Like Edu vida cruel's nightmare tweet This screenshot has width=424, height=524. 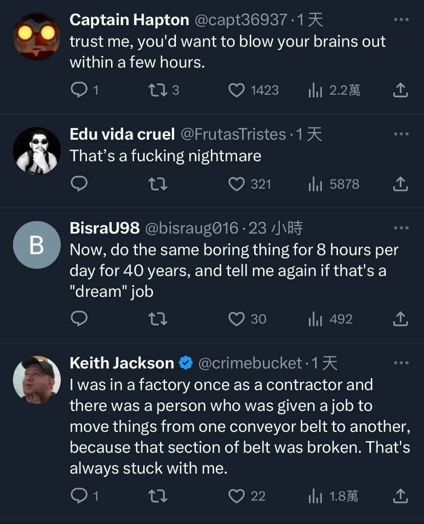click(236, 184)
